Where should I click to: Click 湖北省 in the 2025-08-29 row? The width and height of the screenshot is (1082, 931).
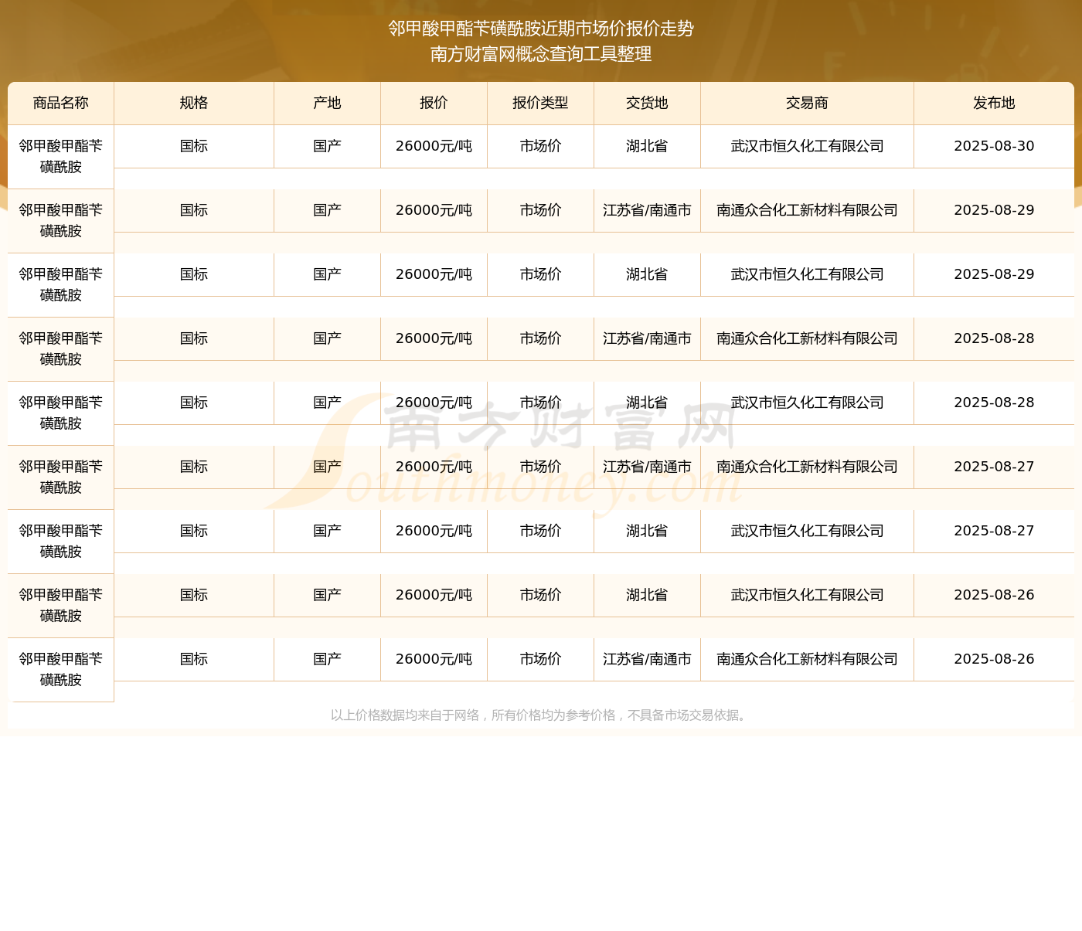(x=647, y=274)
